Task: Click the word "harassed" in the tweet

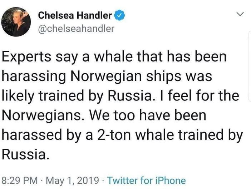Action: pyautogui.click(x=32, y=135)
